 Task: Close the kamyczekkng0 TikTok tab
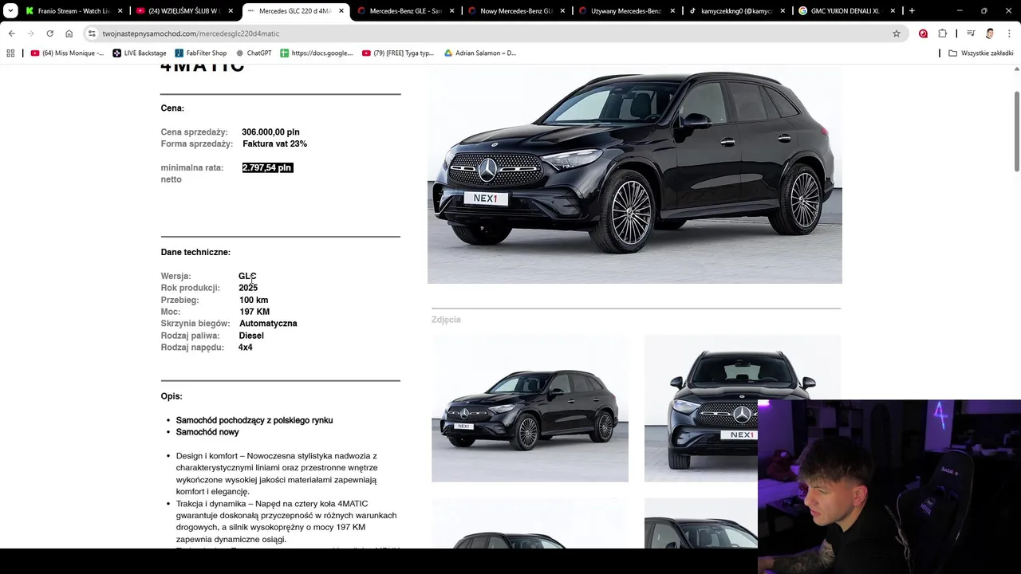[783, 11]
